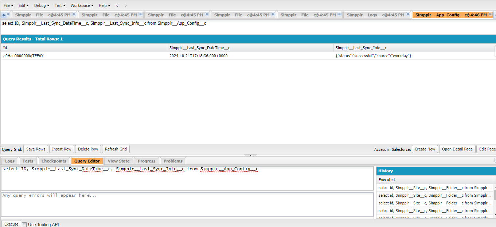Select the cell with status successful JSON
The image size is (496, 227).
click(x=414, y=56)
